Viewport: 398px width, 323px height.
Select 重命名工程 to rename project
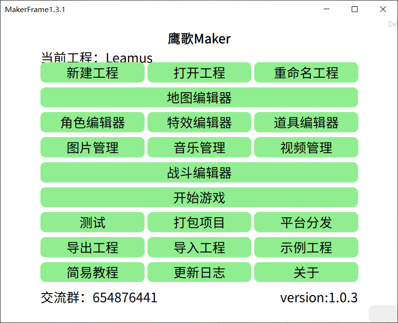click(306, 72)
